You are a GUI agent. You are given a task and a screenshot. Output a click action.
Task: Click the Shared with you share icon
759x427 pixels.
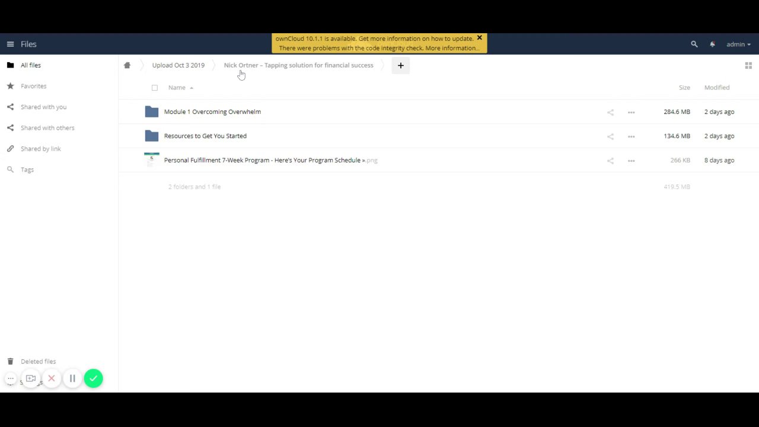coord(10,107)
